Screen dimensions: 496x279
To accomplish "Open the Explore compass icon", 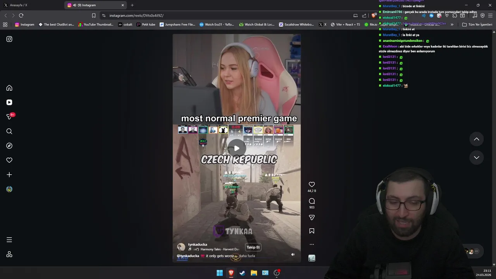I will click(x=9, y=146).
